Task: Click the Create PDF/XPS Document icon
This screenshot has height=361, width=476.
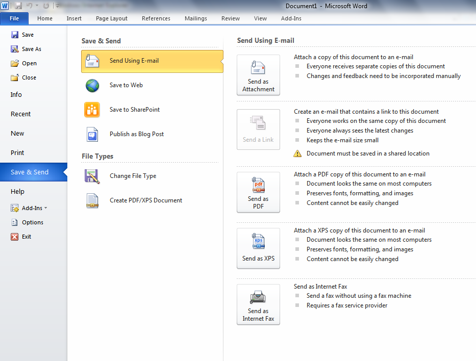Action: click(x=92, y=200)
